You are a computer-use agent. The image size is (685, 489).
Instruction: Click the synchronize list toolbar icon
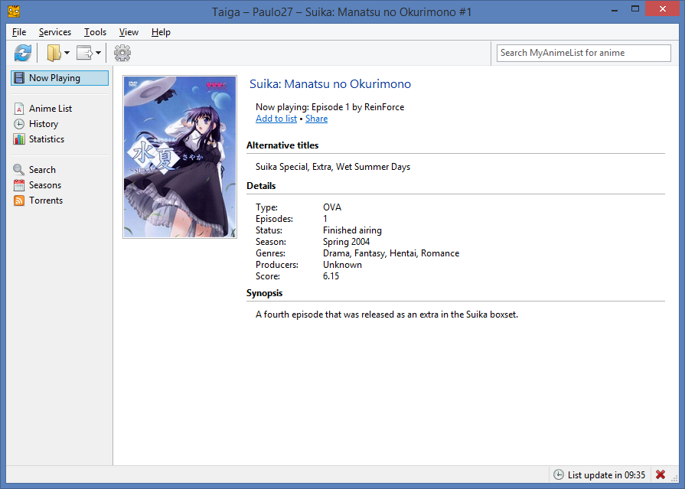click(x=23, y=53)
